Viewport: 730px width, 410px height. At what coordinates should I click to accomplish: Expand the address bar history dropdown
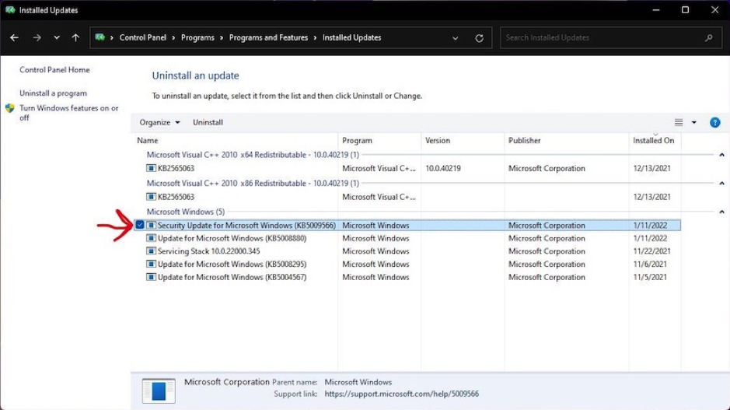coord(456,38)
